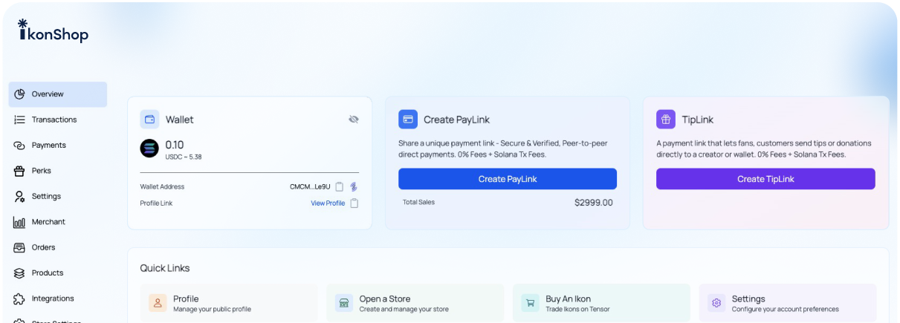The width and height of the screenshot is (900, 323).
Task: Click the Solana token logo
Action: [x=149, y=149]
